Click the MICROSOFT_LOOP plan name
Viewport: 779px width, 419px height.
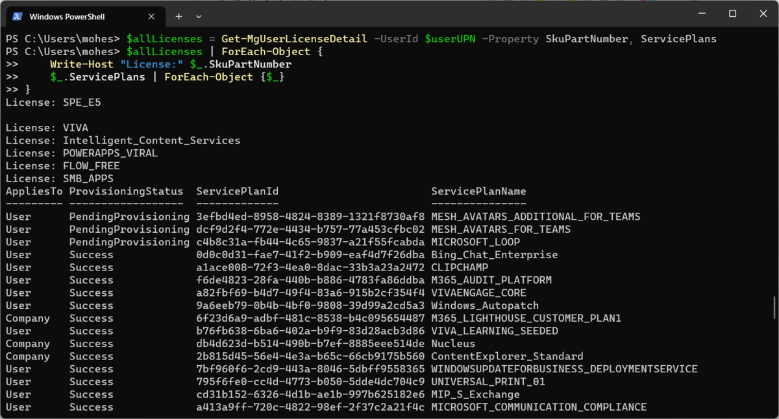[x=475, y=242]
